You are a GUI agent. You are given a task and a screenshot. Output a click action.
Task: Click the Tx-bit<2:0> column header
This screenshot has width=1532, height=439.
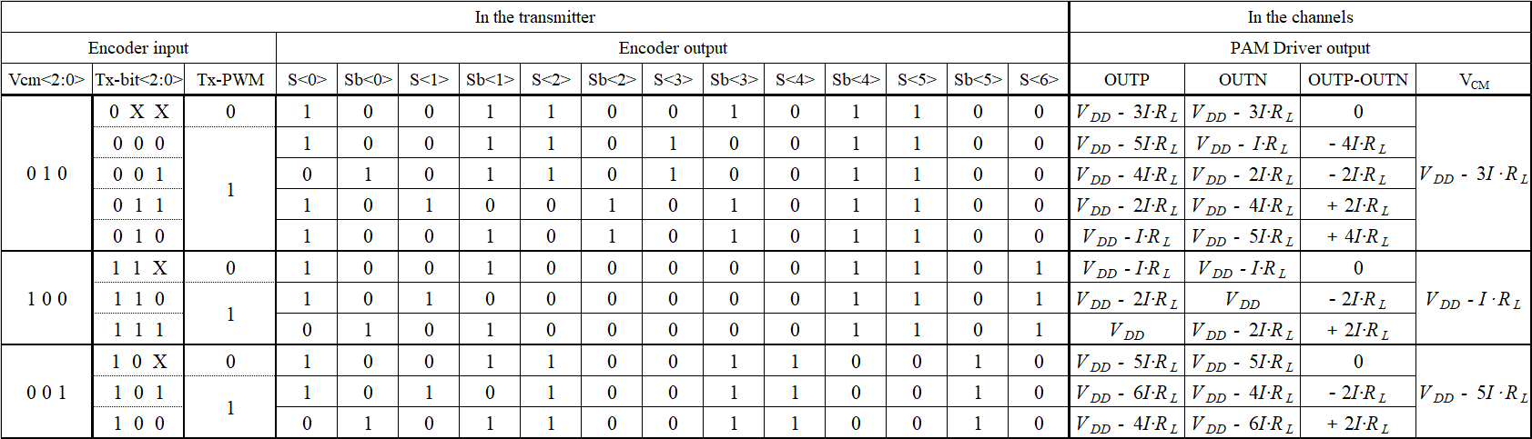(139, 80)
